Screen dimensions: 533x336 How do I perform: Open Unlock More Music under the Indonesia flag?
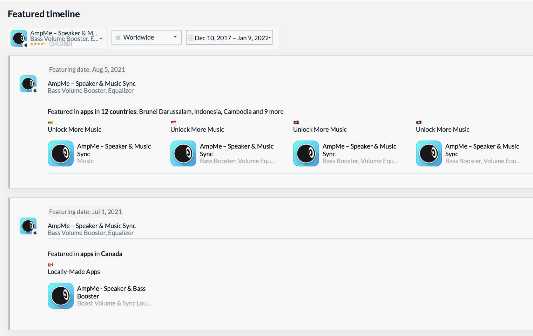click(x=197, y=129)
